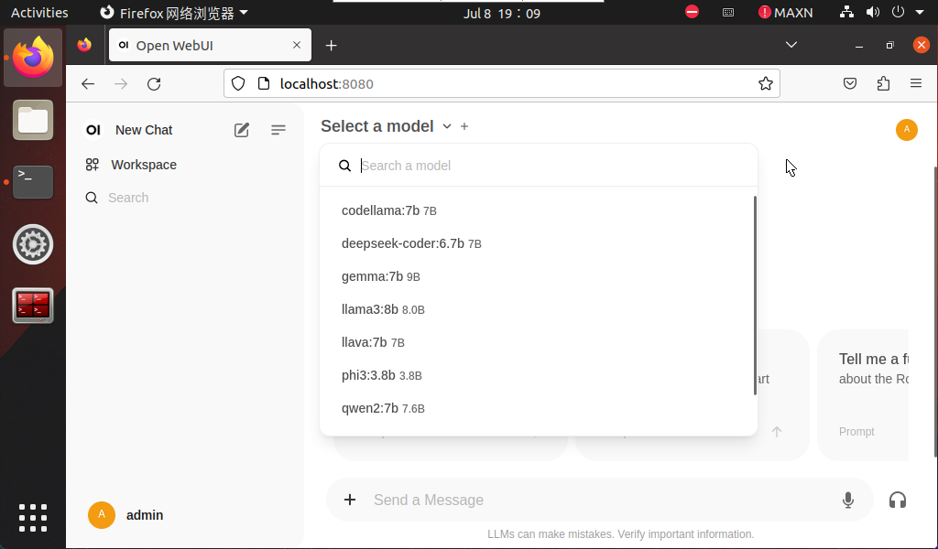Click the microphone voice input icon
The height and width of the screenshot is (549, 938).
(848, 500)
